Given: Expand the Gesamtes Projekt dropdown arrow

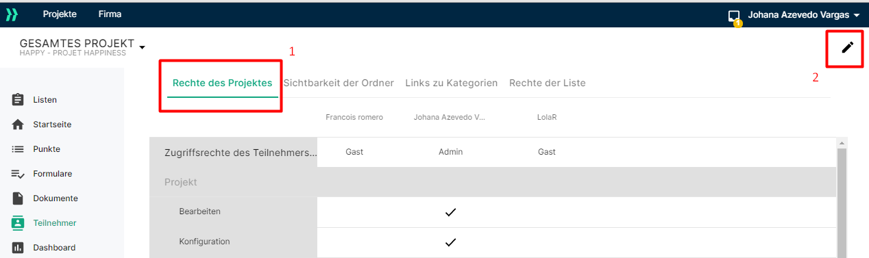Looking at the screenshot, I should [143, 47].
